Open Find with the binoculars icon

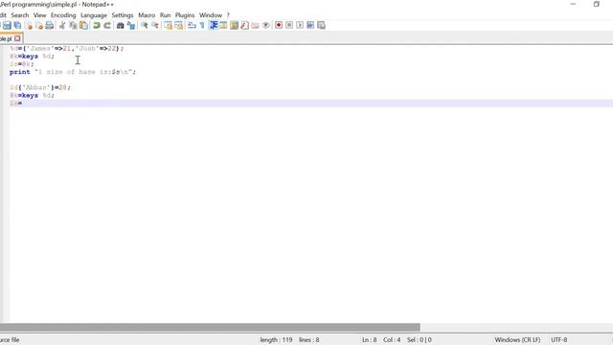point(121,26)
